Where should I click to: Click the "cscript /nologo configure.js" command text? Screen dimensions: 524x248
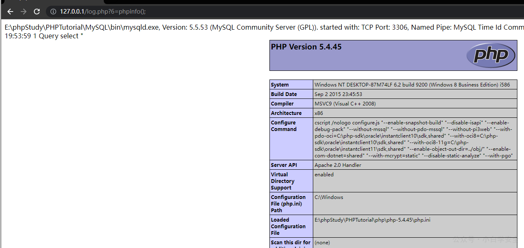pos(414,139)
